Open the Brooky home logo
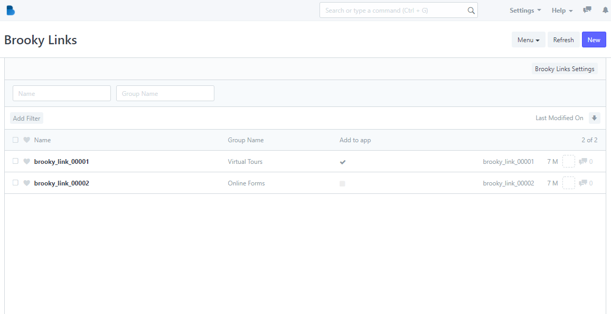The height and width of the screenshot is (314, 611). click(11, 11)
